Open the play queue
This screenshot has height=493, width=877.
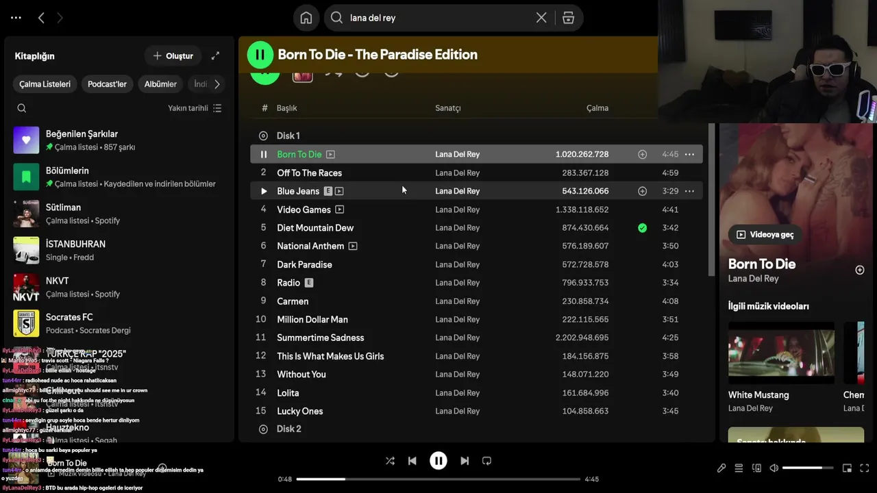pos(739,468)
